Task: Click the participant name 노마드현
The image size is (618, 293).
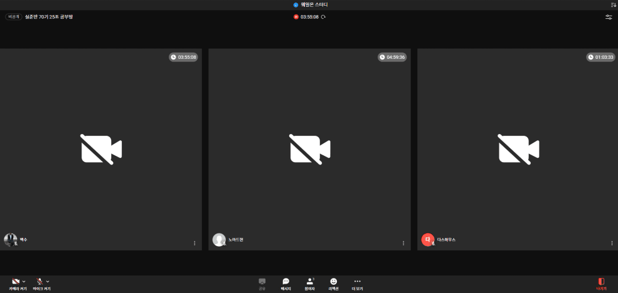Action: tap(236, 240)
